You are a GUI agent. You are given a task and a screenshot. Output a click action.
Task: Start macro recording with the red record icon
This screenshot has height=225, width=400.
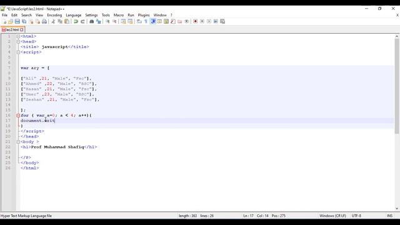coord(195,21)
